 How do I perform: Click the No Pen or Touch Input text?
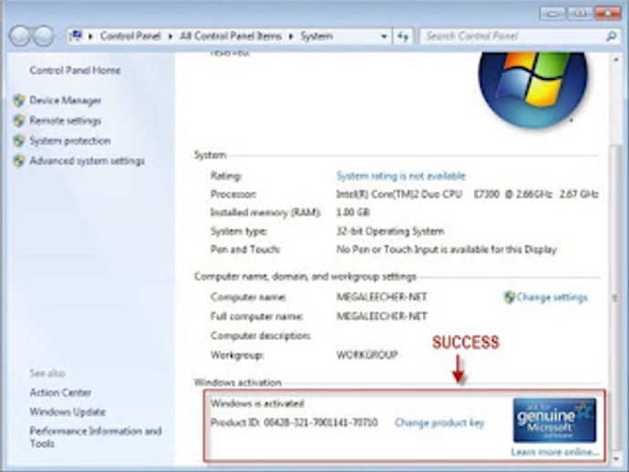pos(446,250)
